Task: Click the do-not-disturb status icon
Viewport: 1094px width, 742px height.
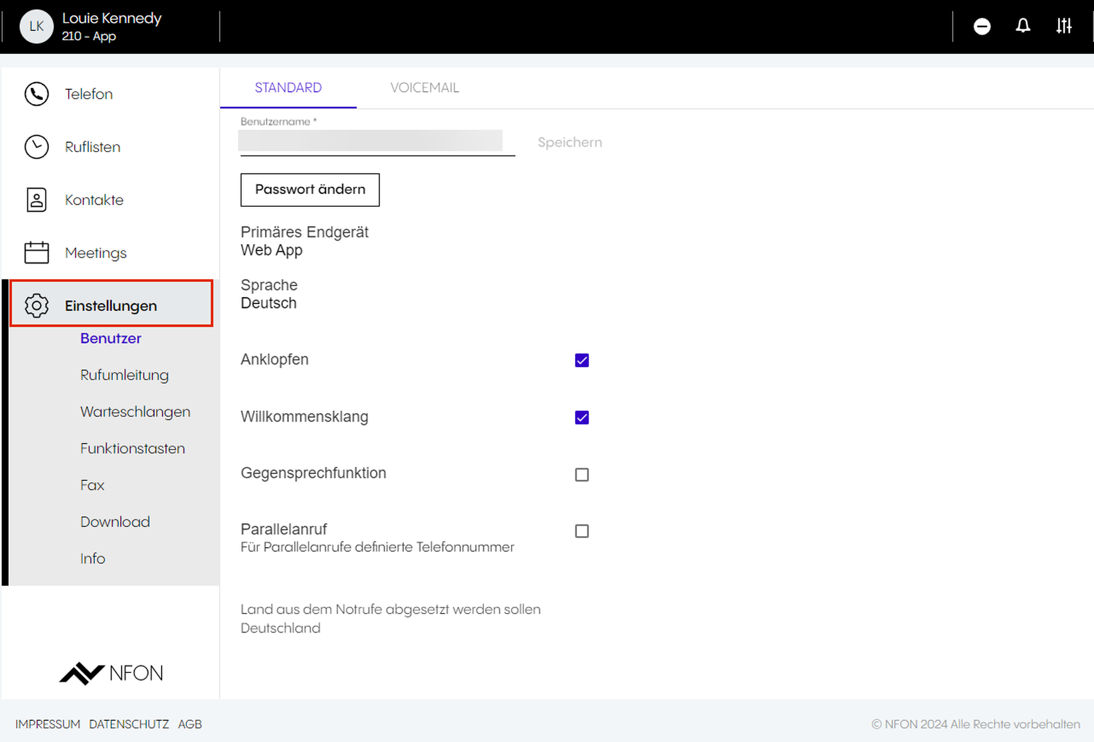Action: coord(982,26)
